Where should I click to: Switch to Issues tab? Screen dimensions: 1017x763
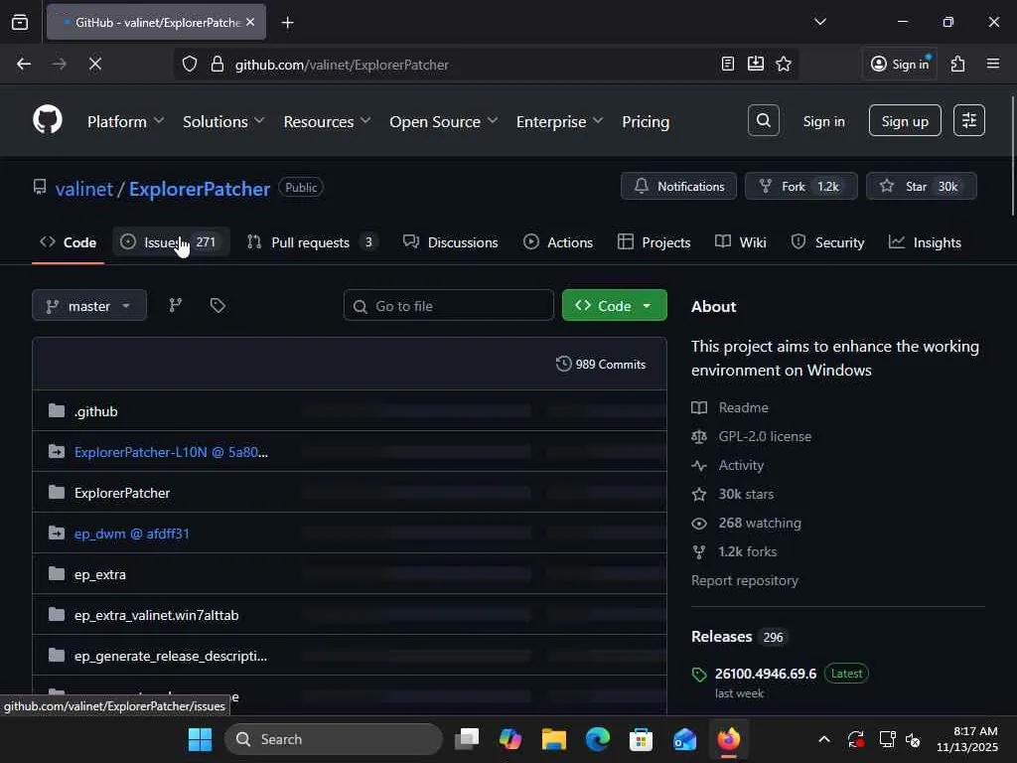tap(171, 242)
